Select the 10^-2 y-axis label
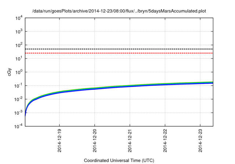Image resolution: width=235 pixels, height=164 pixels. (19, 99)
